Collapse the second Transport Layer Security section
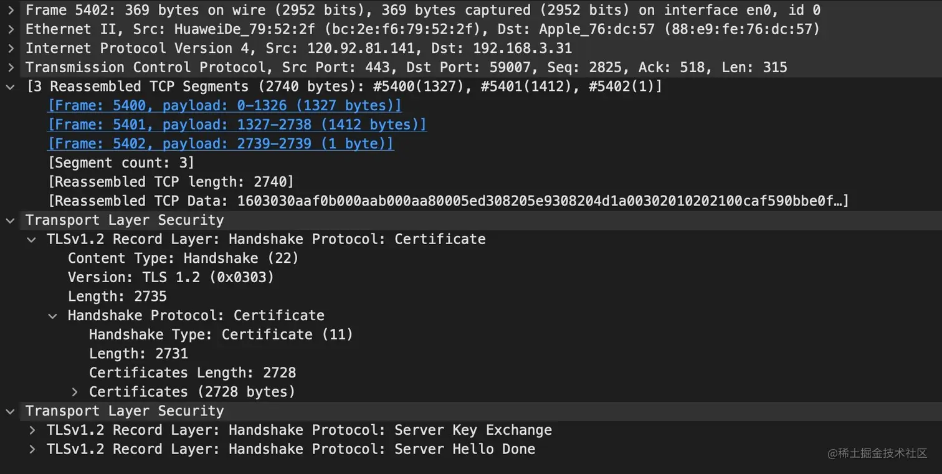Viewport: 942px width, 474px height. click(x=10, y=410)
